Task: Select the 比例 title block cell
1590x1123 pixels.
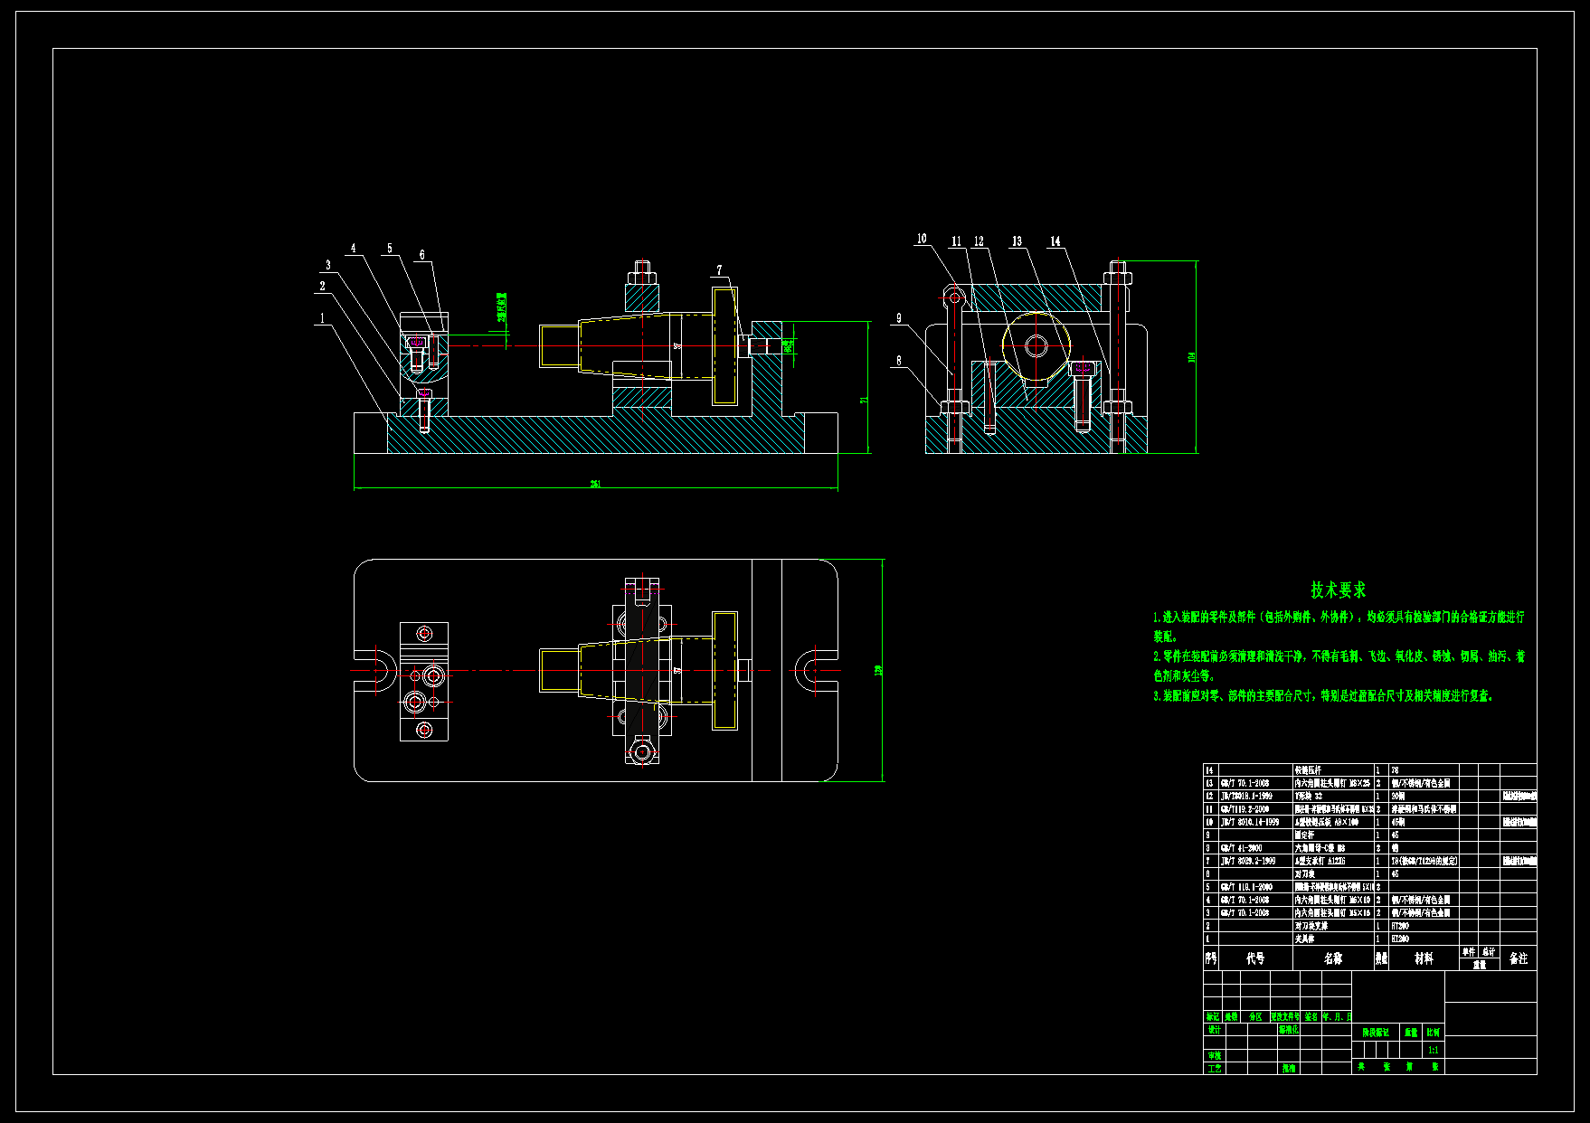Action: [1434, 1033]
